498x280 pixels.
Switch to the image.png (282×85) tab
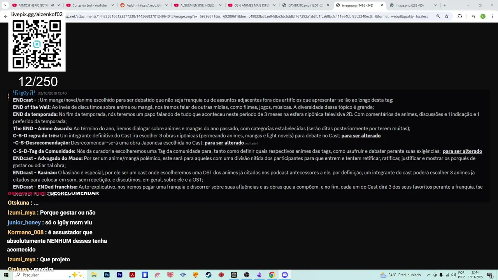coord(413,5)
